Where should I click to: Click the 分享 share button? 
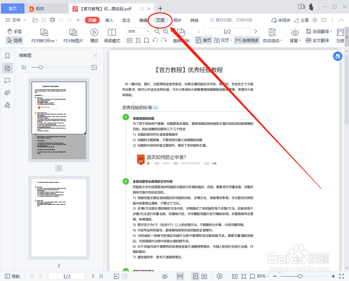click(301, 20)
